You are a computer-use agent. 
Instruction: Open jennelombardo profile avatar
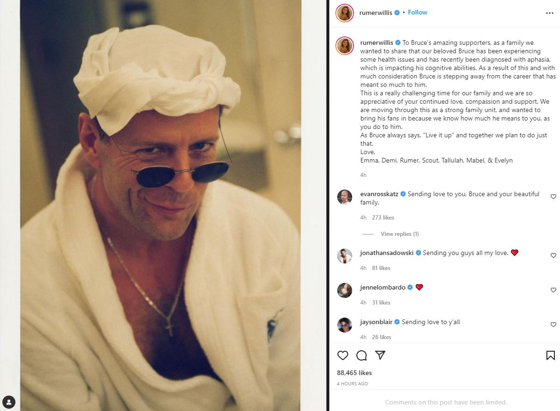point(345,291)
